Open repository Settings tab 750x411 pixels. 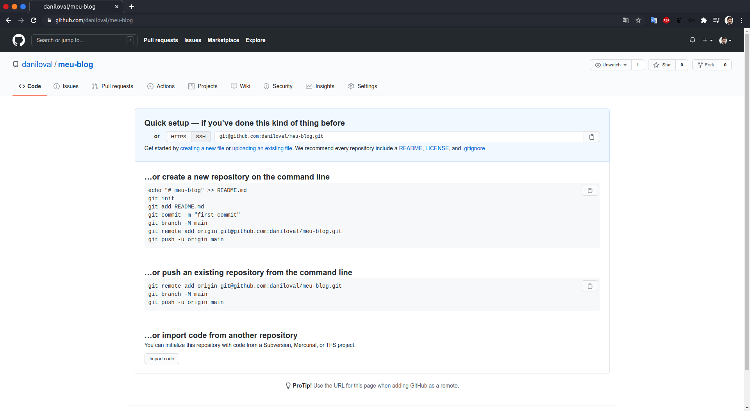click(x=362, y=86)
